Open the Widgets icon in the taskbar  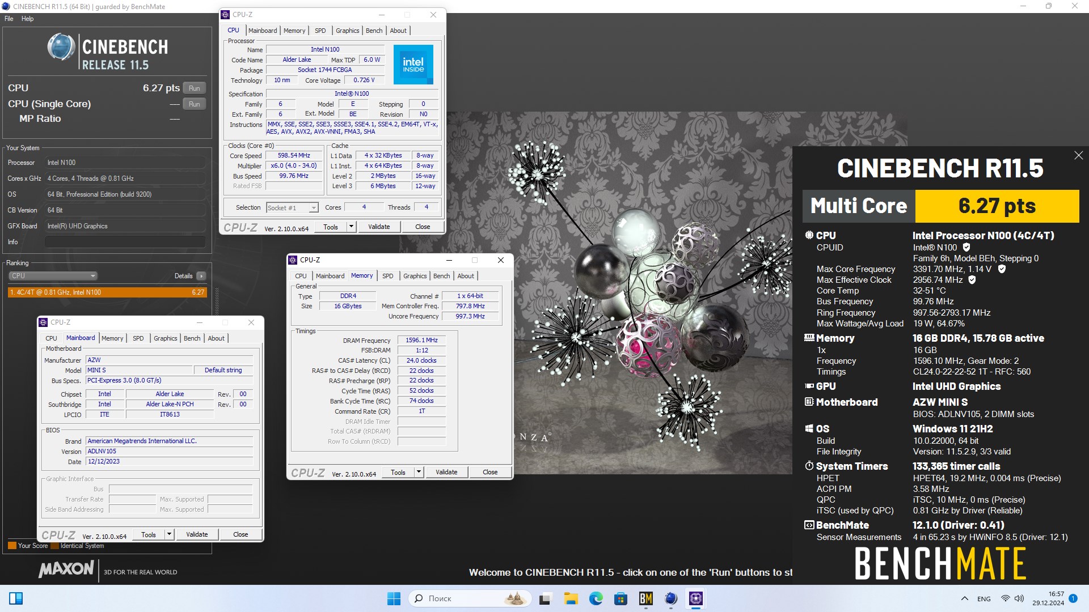[16, 598]
